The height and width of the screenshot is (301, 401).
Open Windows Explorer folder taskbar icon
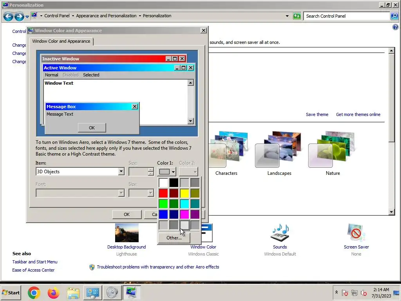(x=73, y=292)
